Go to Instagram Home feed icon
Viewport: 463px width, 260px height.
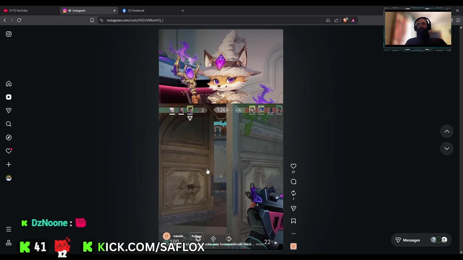9,84
